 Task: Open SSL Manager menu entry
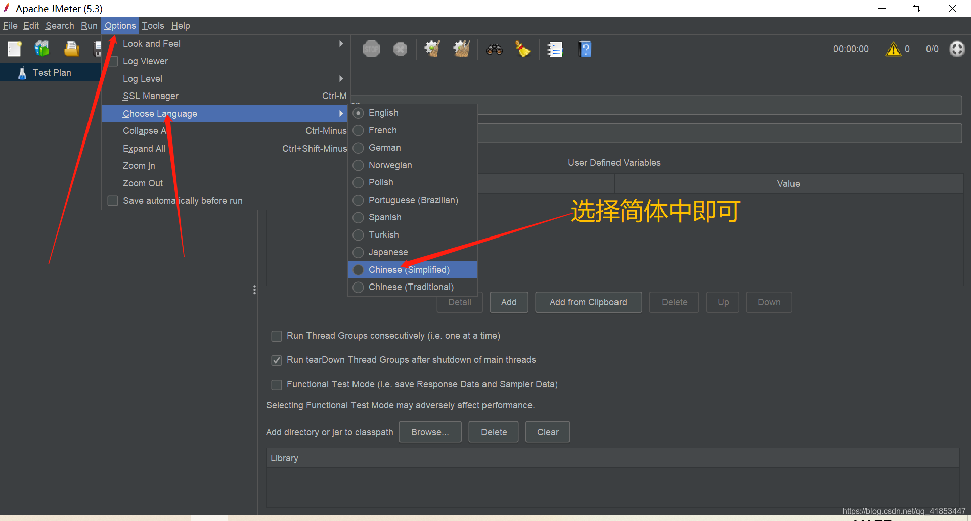click(x=226, y=96)
